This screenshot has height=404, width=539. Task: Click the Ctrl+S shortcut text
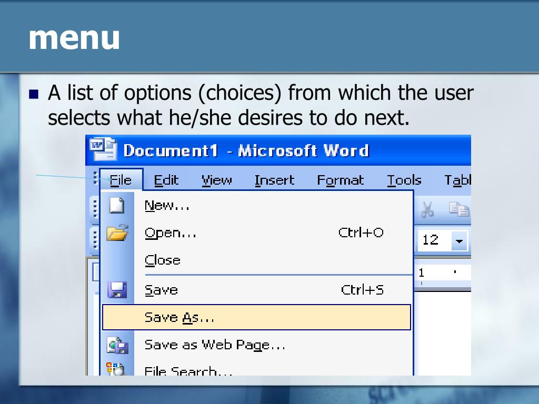click(x=362, y=290)
